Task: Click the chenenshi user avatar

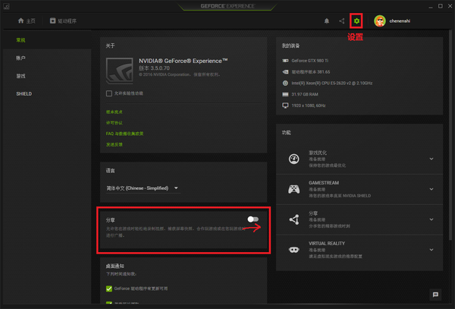Action: tap(380, 21)
